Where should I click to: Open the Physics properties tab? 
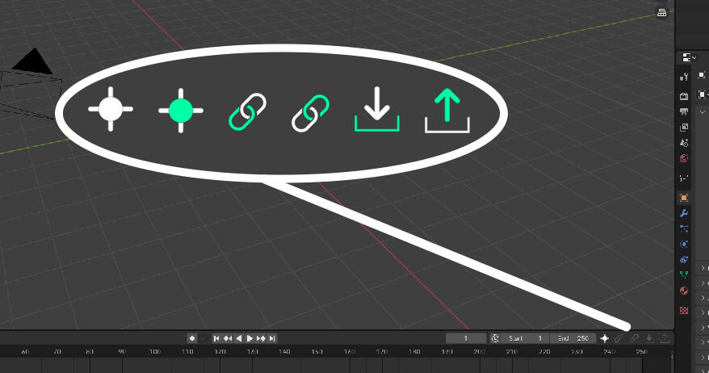[684, 244]
